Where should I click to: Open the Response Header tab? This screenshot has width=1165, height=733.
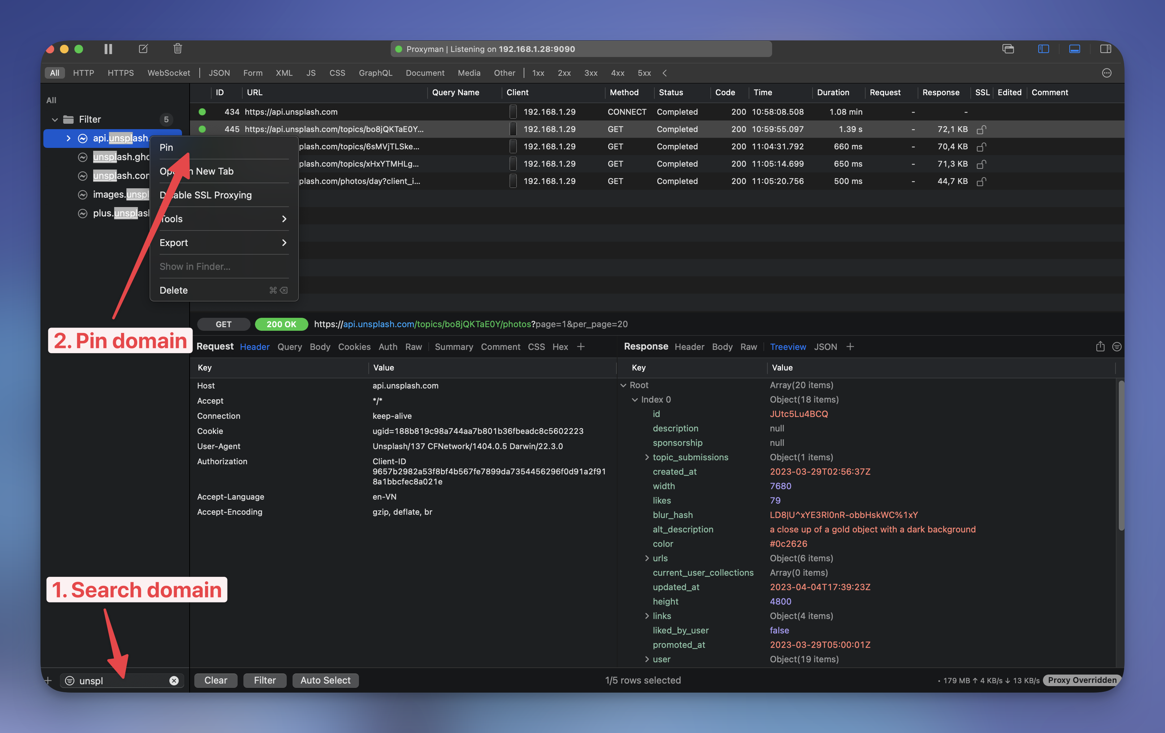point(689,346)
